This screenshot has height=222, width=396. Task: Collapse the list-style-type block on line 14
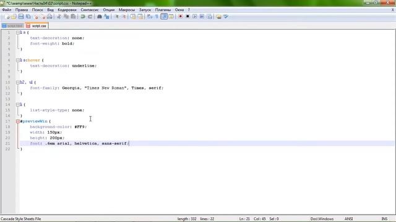[18, 104]
